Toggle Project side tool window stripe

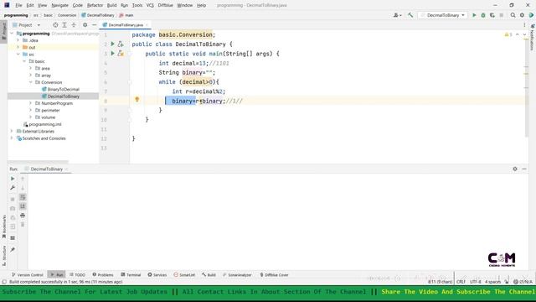[x=3, y=32]
